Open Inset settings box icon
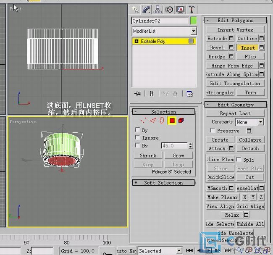Screen dimensions: 273x255 click(x=262, y=47)
